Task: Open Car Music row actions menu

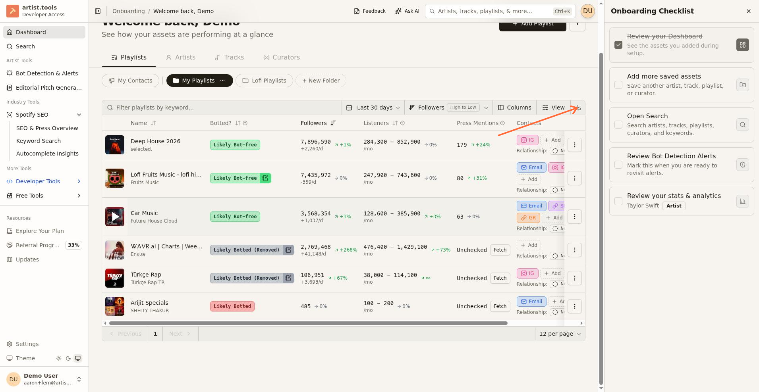Action: point(575,217)
